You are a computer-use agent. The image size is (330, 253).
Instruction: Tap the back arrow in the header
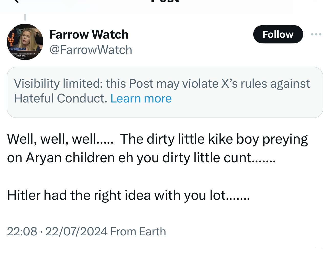(15, 1)
